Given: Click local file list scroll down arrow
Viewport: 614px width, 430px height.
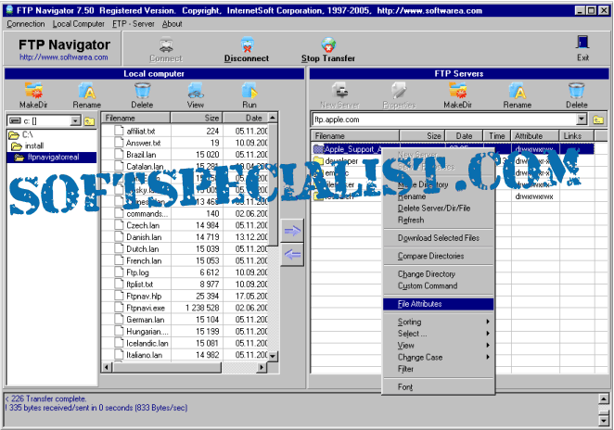Looking at the screenshot, I should pos(273,356).
